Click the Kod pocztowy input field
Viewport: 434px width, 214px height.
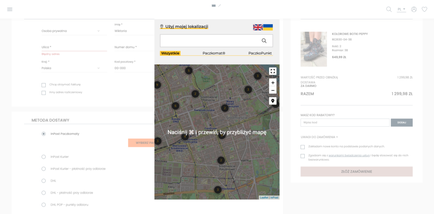pos(134,68)
